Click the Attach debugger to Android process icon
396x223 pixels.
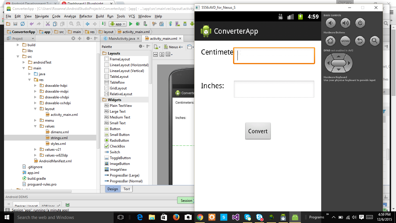point(146,24)
